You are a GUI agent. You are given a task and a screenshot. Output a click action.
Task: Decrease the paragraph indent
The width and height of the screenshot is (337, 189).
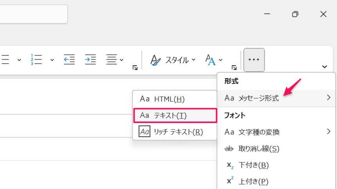pyautogui.click(x=69, y=59)
